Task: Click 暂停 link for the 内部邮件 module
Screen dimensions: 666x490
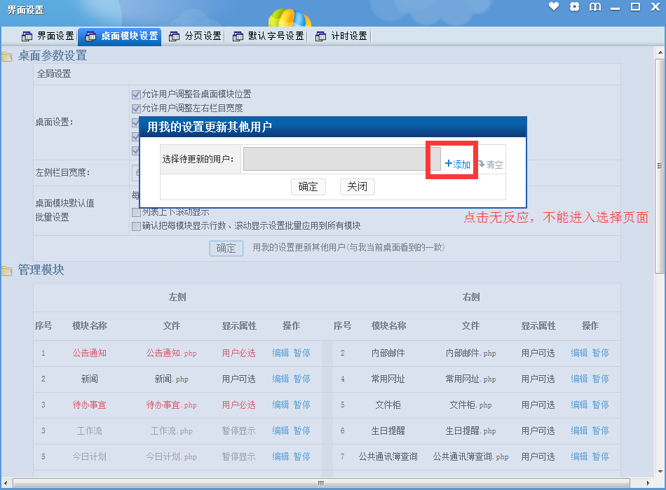Action: [x=600, y=353]
